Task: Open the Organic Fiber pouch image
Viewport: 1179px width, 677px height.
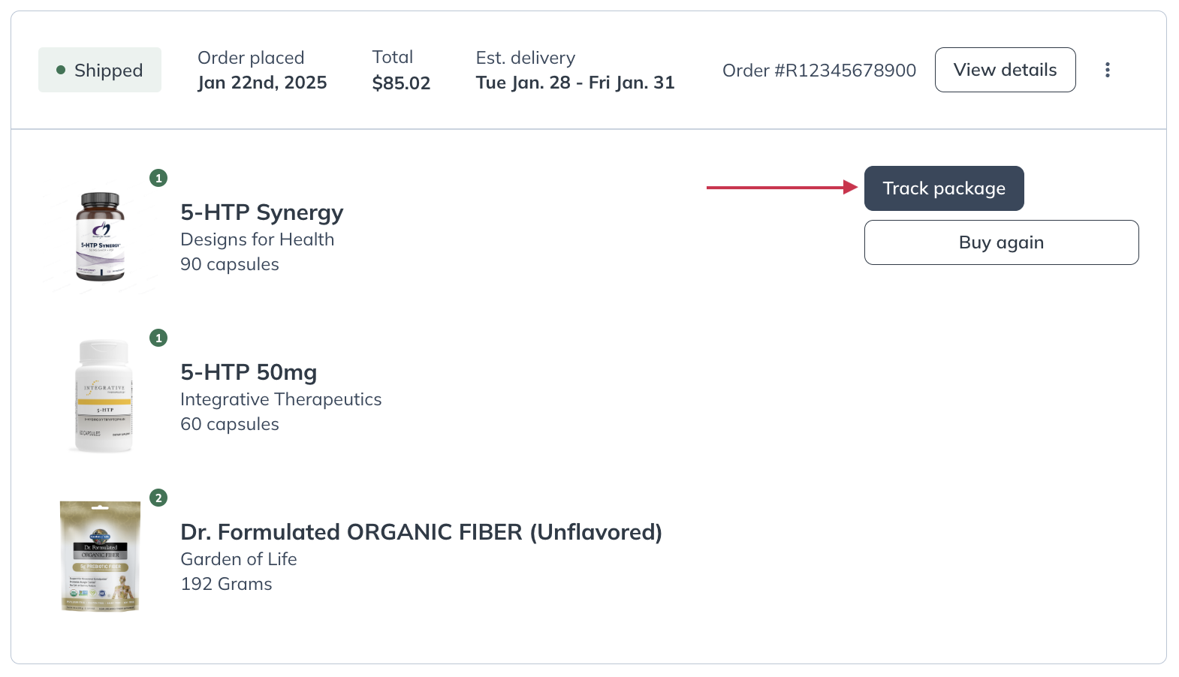Action: coord(101,555)
